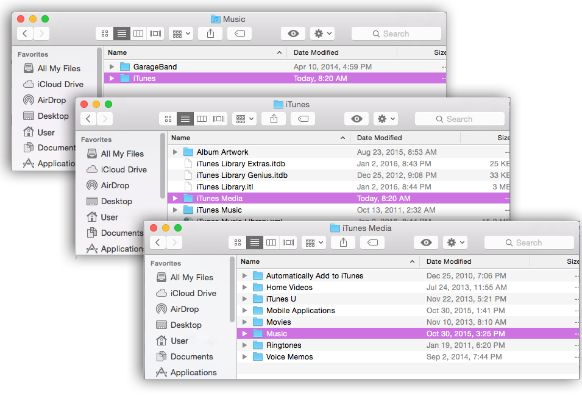Click the Edit Tags icon in iTunes window
The width and height of the screenshot is (582, 396).
click(x=302, y=119)
